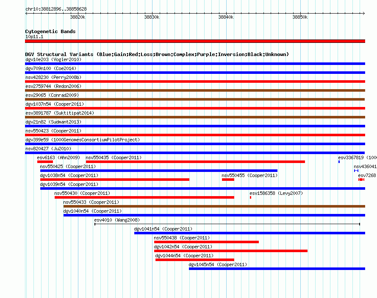Open dgv1039n54 (Cooper2011) label
Viewport: 377px width, 298px height.
click(x=69, y=184)
